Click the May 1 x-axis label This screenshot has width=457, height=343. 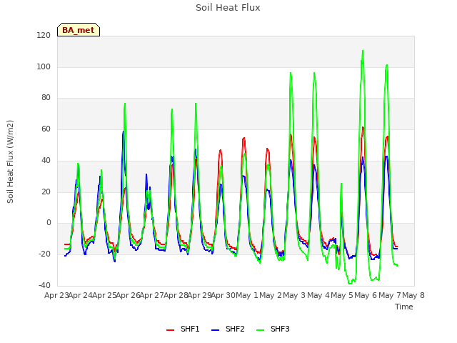pos(247,295)
